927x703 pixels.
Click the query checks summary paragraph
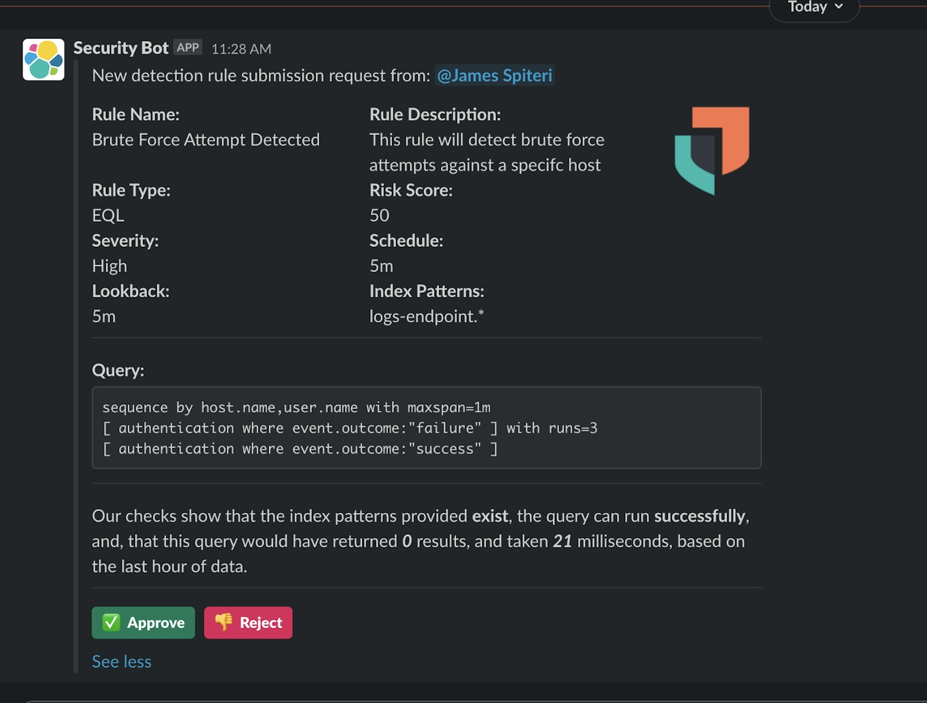coord(420,541)
